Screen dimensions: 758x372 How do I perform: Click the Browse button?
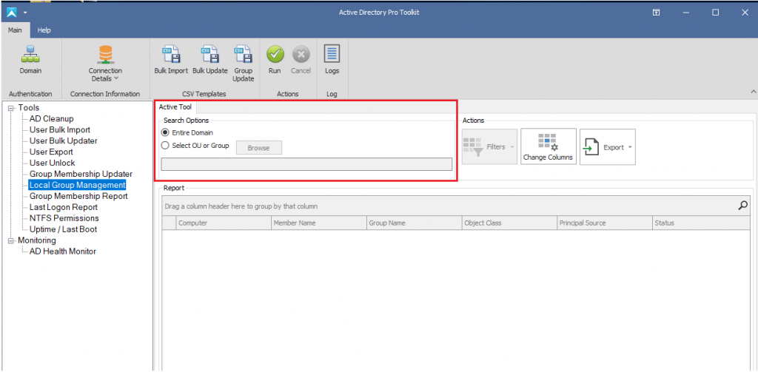258,148
